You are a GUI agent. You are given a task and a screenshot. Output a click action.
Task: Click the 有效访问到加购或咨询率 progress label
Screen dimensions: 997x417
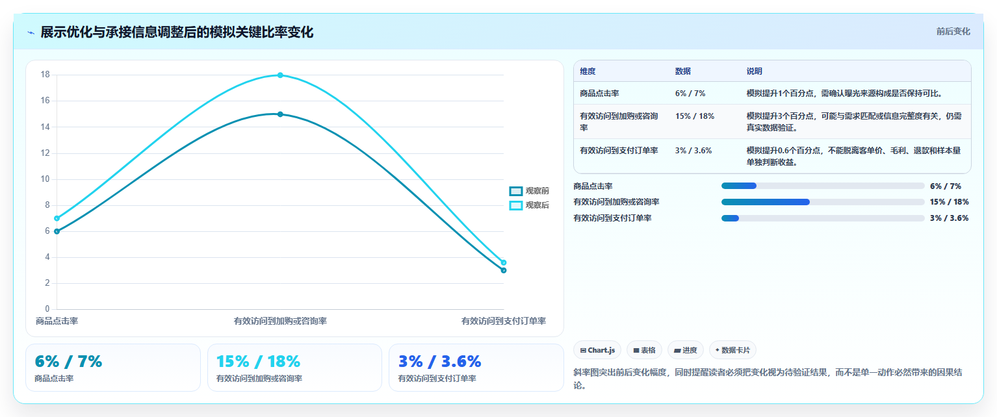(616, 202)
